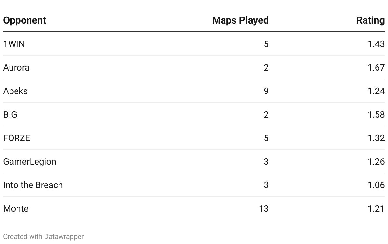Select the Aurora opponent cell

pos(16,67)
